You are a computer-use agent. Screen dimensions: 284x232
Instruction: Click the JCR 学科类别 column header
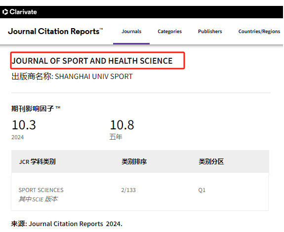tap(38, 161)
